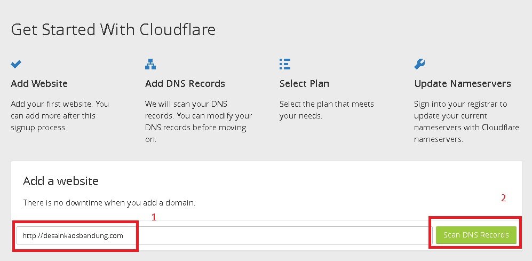
Task: Select the Add Website step heading
Action: [x=39, y=84]
